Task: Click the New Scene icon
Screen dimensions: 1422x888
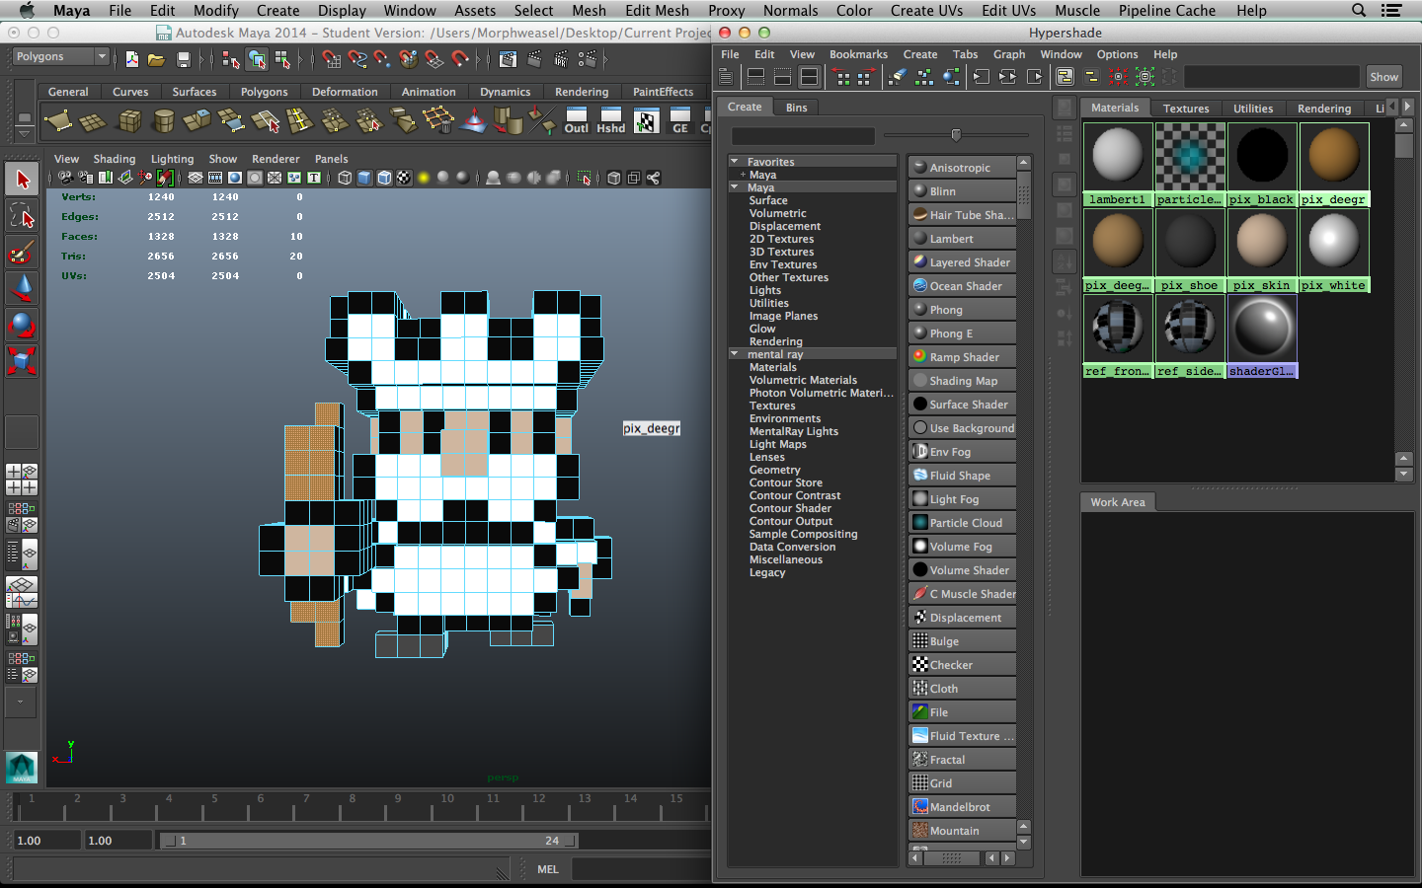Action: pos(132,59)
